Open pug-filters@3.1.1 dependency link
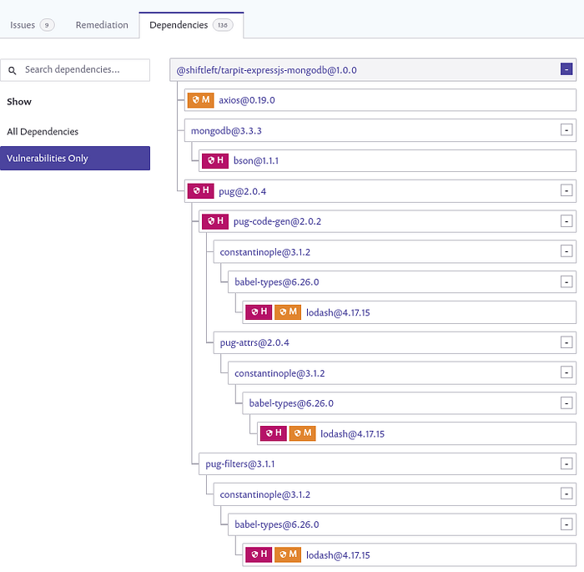Viewport: 584px width, 572px height. (x=240, y=464)
